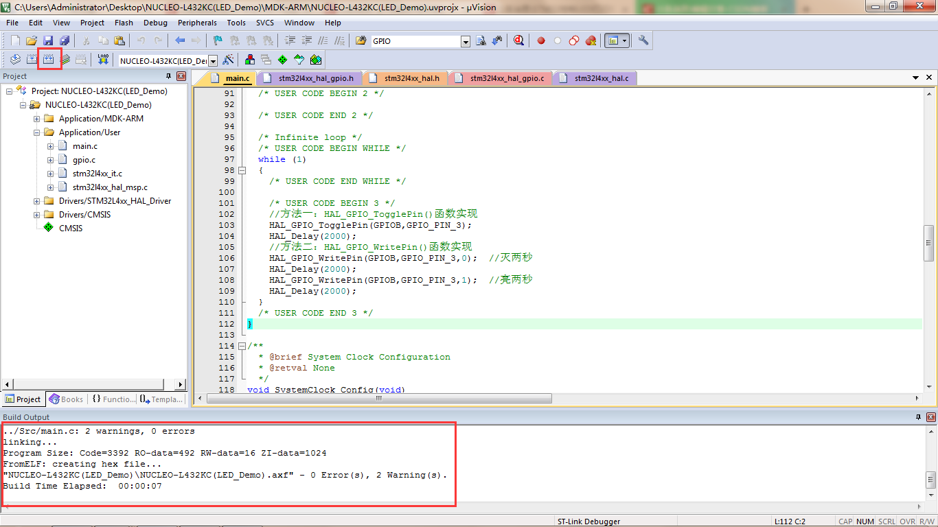The height and width of the screenshot is (527, 938).
Task: Rebuild all target files
Action: click(48, 60)
